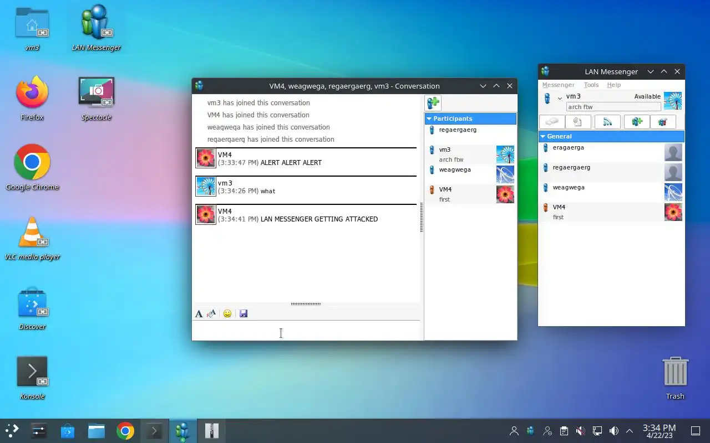This screenshot has height=443, width=710.
Task: Click the send file paperclip button
Action: coord(578,122)
